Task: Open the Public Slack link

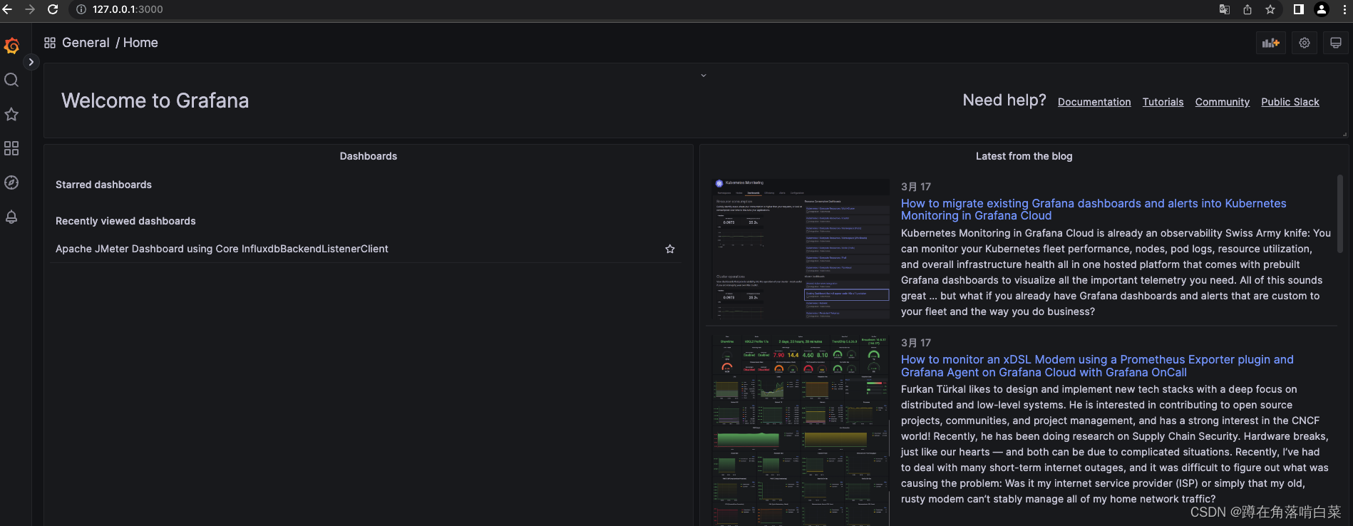Action: coord(1290,102)
